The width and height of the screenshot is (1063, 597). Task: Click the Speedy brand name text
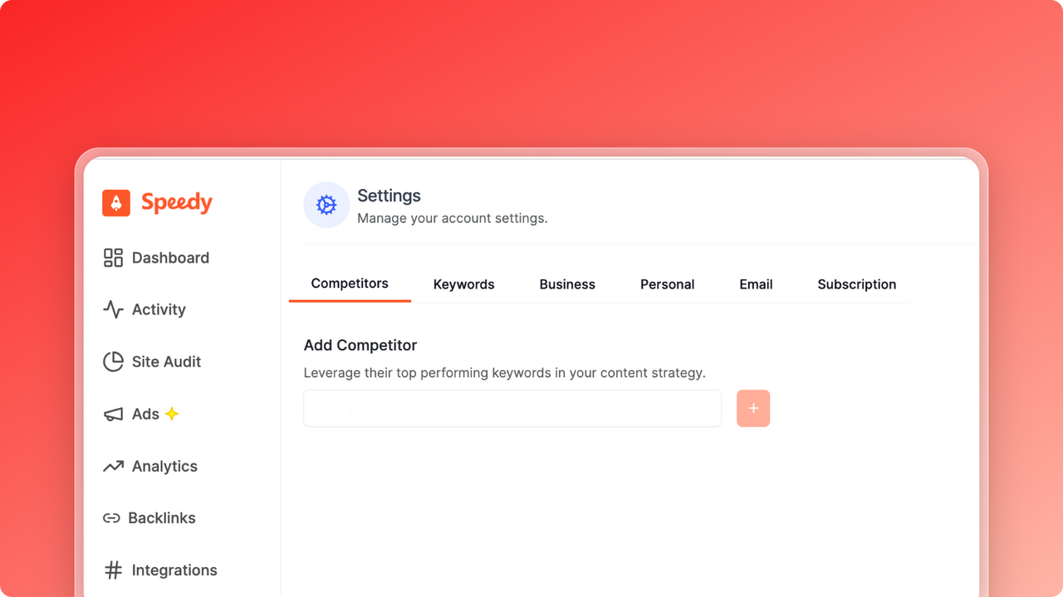pyautogui.click(x=178, y=202)
